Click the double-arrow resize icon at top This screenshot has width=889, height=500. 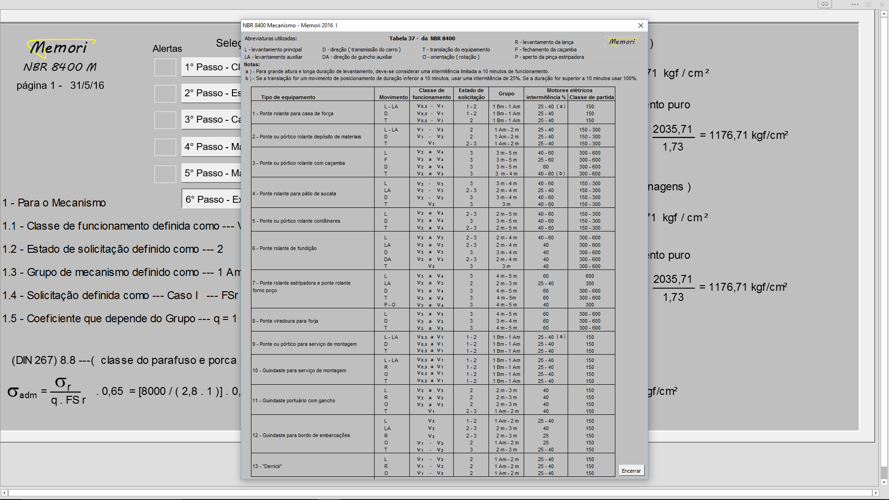825,4
